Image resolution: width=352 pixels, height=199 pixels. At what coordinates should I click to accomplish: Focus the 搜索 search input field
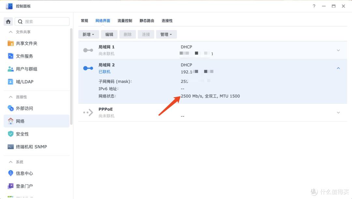click(x=42, y=21)
